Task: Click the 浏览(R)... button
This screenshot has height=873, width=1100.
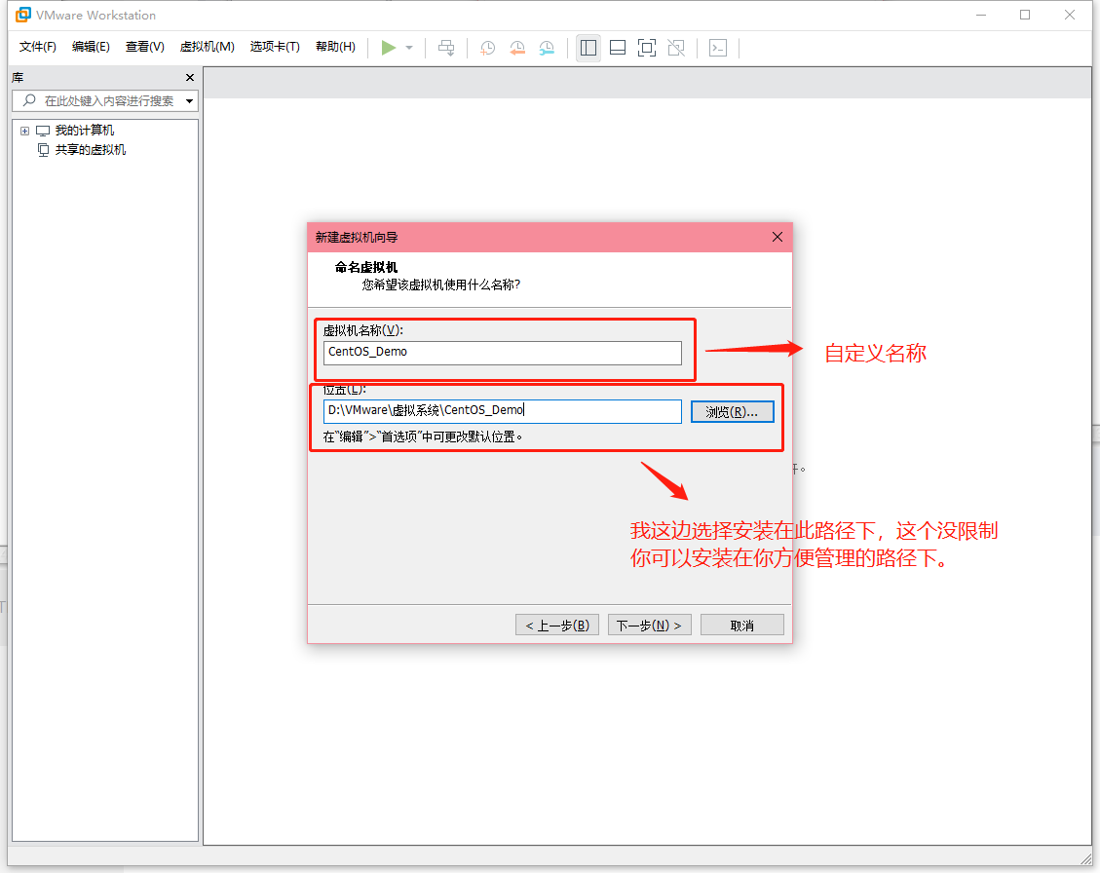Action: pos(733,412)
